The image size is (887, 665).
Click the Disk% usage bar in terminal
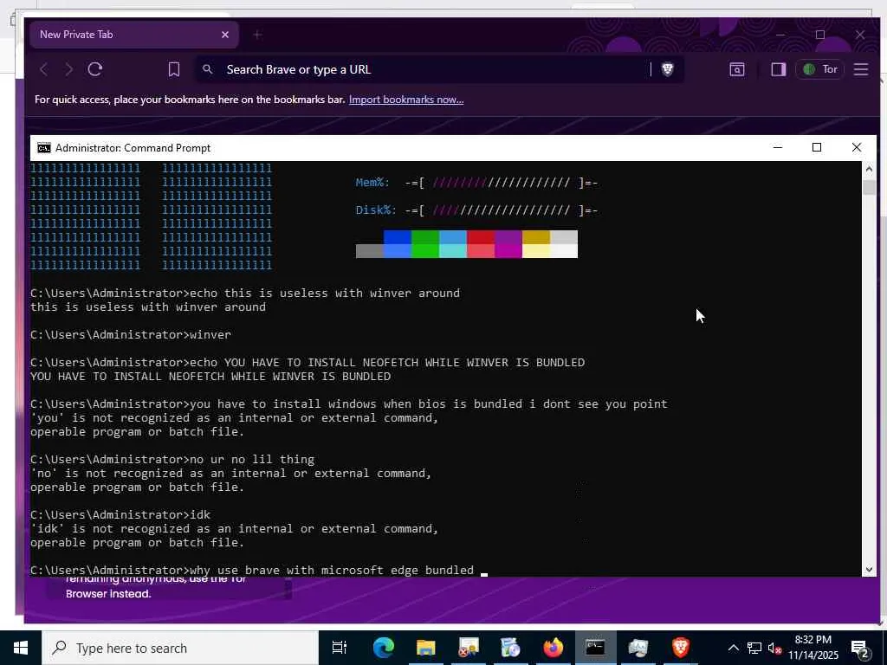coord(502,210)
